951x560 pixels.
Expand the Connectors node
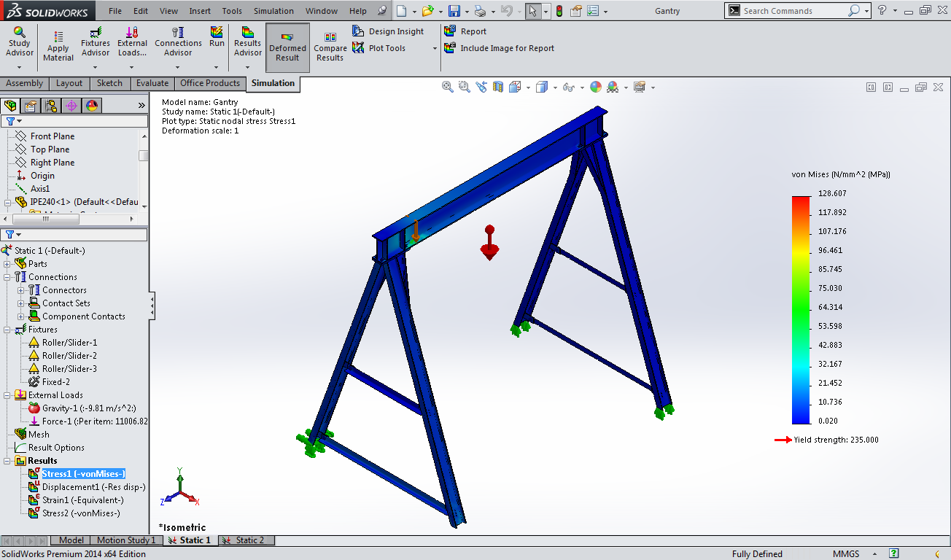pos(20,290)
